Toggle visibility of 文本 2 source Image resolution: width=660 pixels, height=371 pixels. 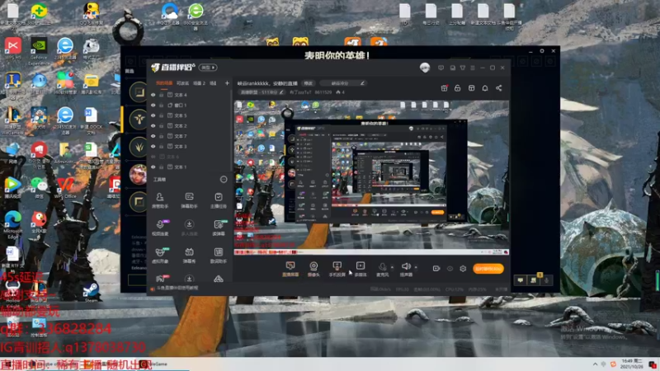153,126
